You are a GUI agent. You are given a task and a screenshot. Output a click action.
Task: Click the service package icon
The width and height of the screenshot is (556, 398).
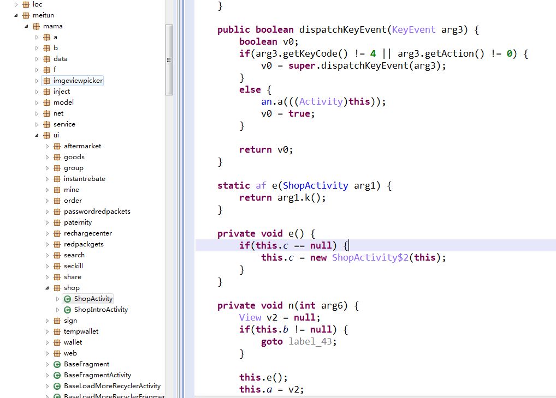coord(46,124)
